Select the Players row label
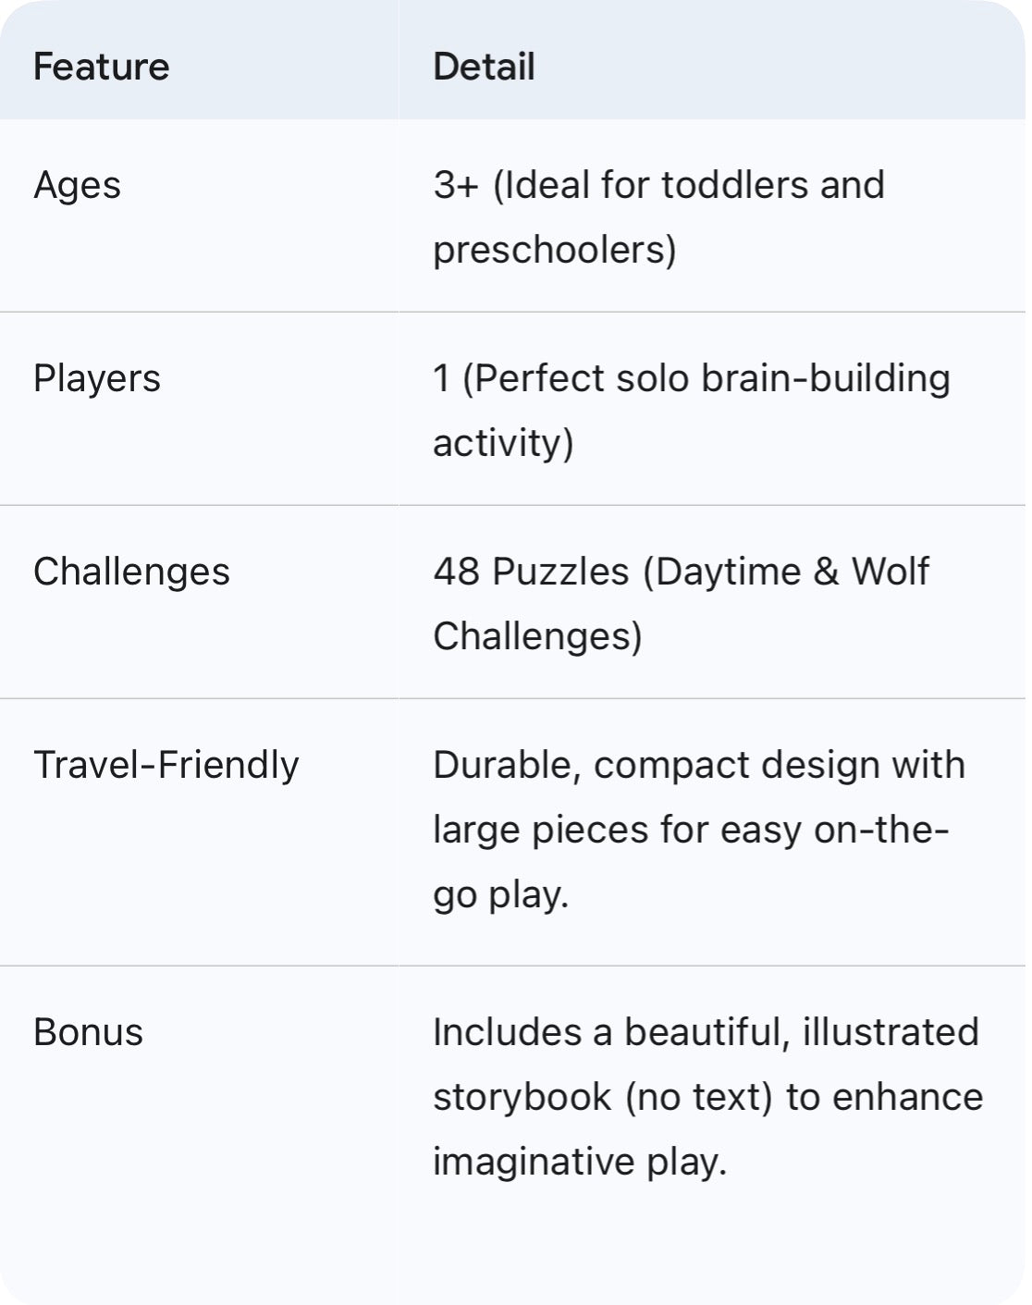The height and width of the screenshot is (1305, 1032). tap(97, 378)
